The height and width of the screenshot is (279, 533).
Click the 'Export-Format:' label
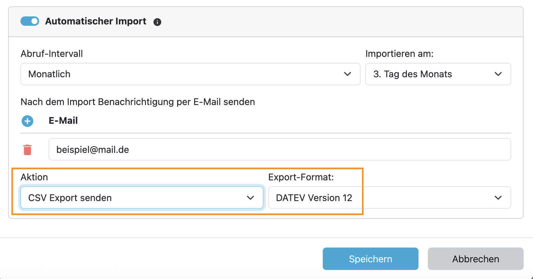tap(301, 177)
